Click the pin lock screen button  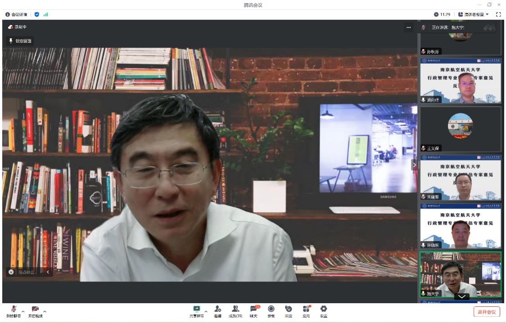pos(20,41)
